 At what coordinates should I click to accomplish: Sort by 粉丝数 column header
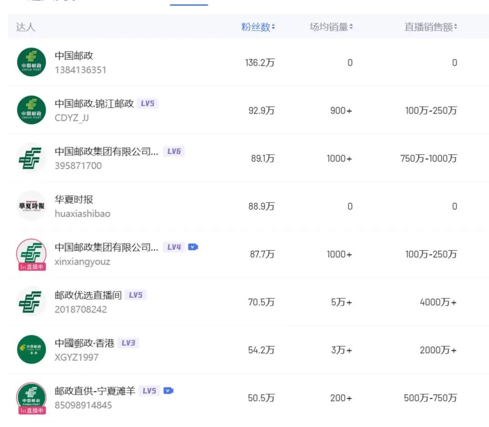tap(258, 27)
